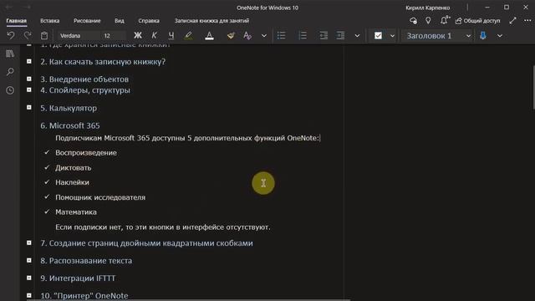Expand heading 9. Интеграции IFTTT
535x301 pixels.
coord(29,278)
